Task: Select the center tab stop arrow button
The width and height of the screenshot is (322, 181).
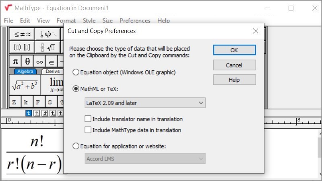Action: click(37, 113)
